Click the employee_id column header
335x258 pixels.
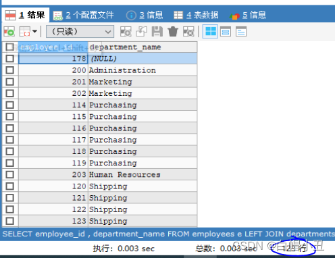(x=53, y=47)
